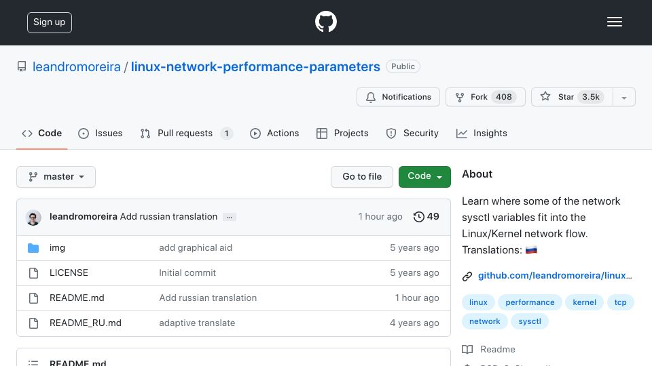The image size is (652, 366).
Task: Open the linux-network-performance-parameters repo link
Action: tap(255, 66)
